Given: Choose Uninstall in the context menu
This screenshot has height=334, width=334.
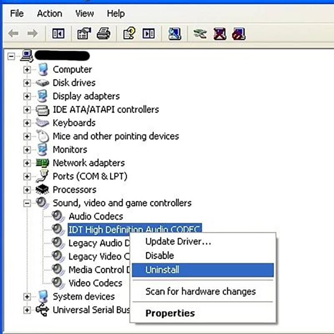Looking at the screenshot, I should click(x=162, y=270).
